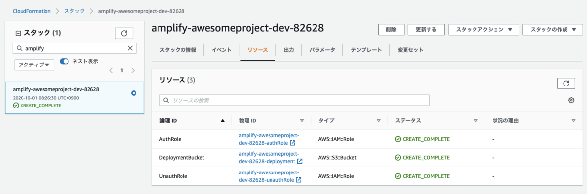Sort by 状況の理由 column arrow

point(573,120)
